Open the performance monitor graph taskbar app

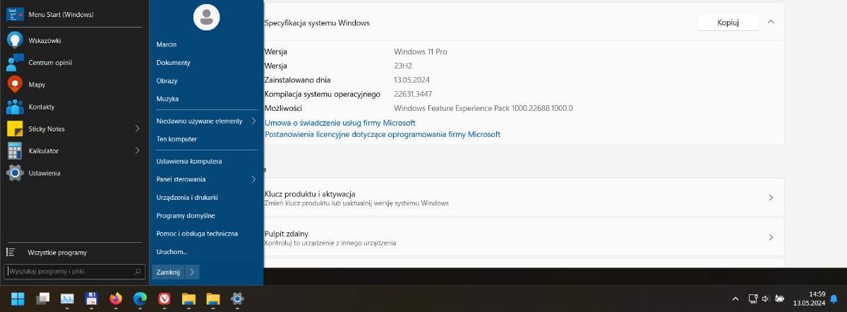point(68,299)
